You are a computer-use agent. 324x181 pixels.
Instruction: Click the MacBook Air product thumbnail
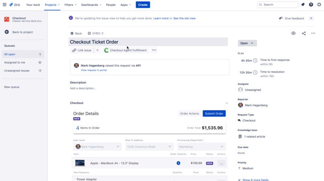(80, 163)
